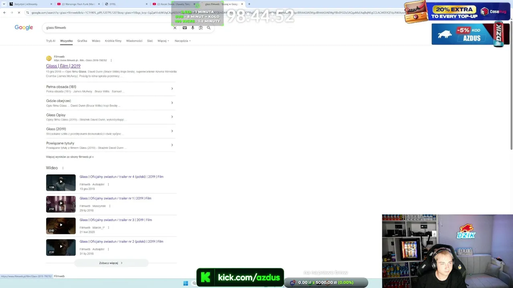Go back using the browser back arrow
This screenshot has width=513, height=288.
pyautogui.click(x=4, y=12)
